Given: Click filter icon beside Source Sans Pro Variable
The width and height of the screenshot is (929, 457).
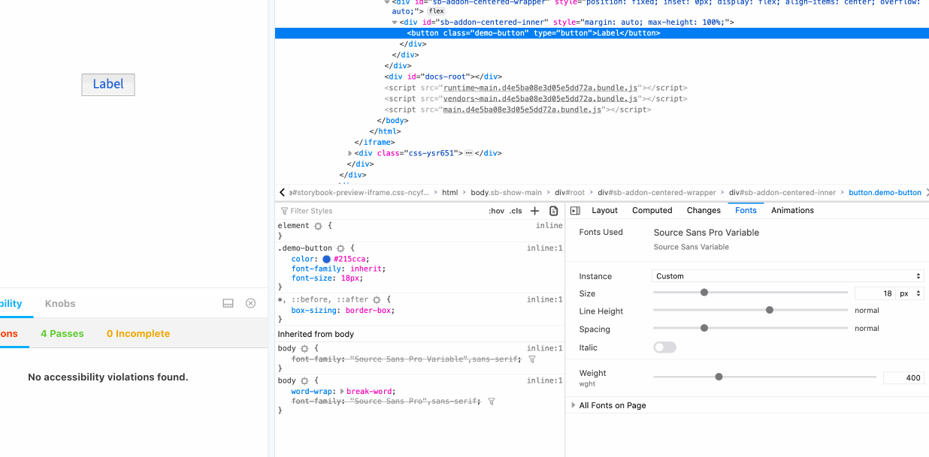Looking at the screenshot, I should (x=532, y=359).
